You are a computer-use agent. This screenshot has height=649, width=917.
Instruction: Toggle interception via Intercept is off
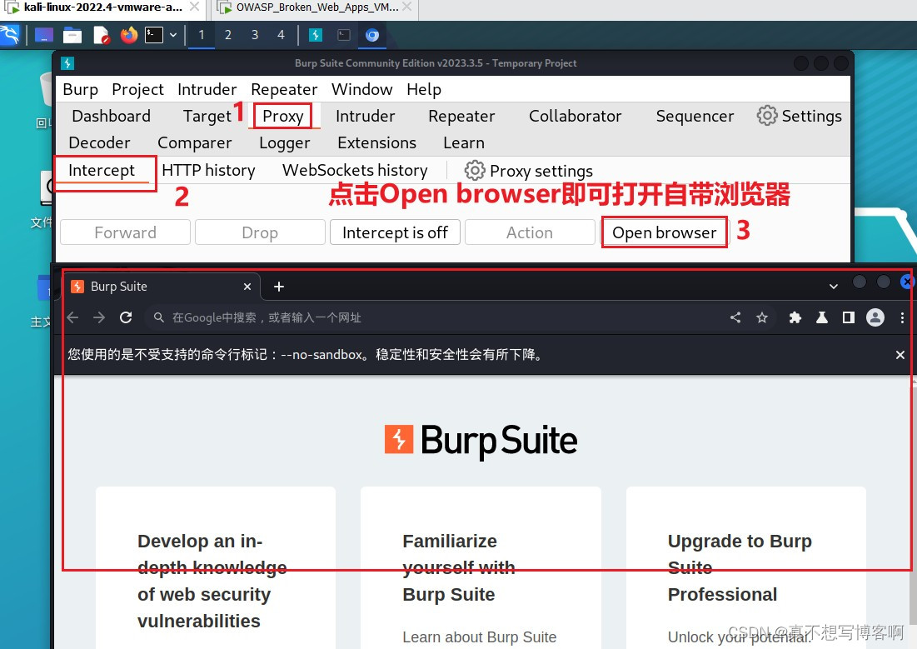tap(395, 232)
